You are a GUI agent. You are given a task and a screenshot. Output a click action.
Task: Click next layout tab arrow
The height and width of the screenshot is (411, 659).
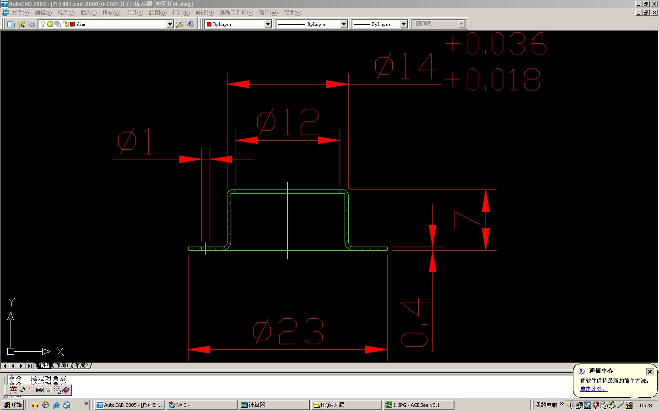(x=22, y=366)
